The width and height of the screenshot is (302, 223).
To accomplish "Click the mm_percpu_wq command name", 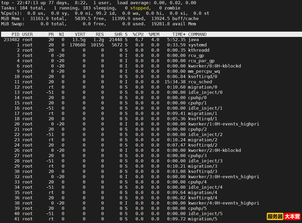I will tap(204, 71).
